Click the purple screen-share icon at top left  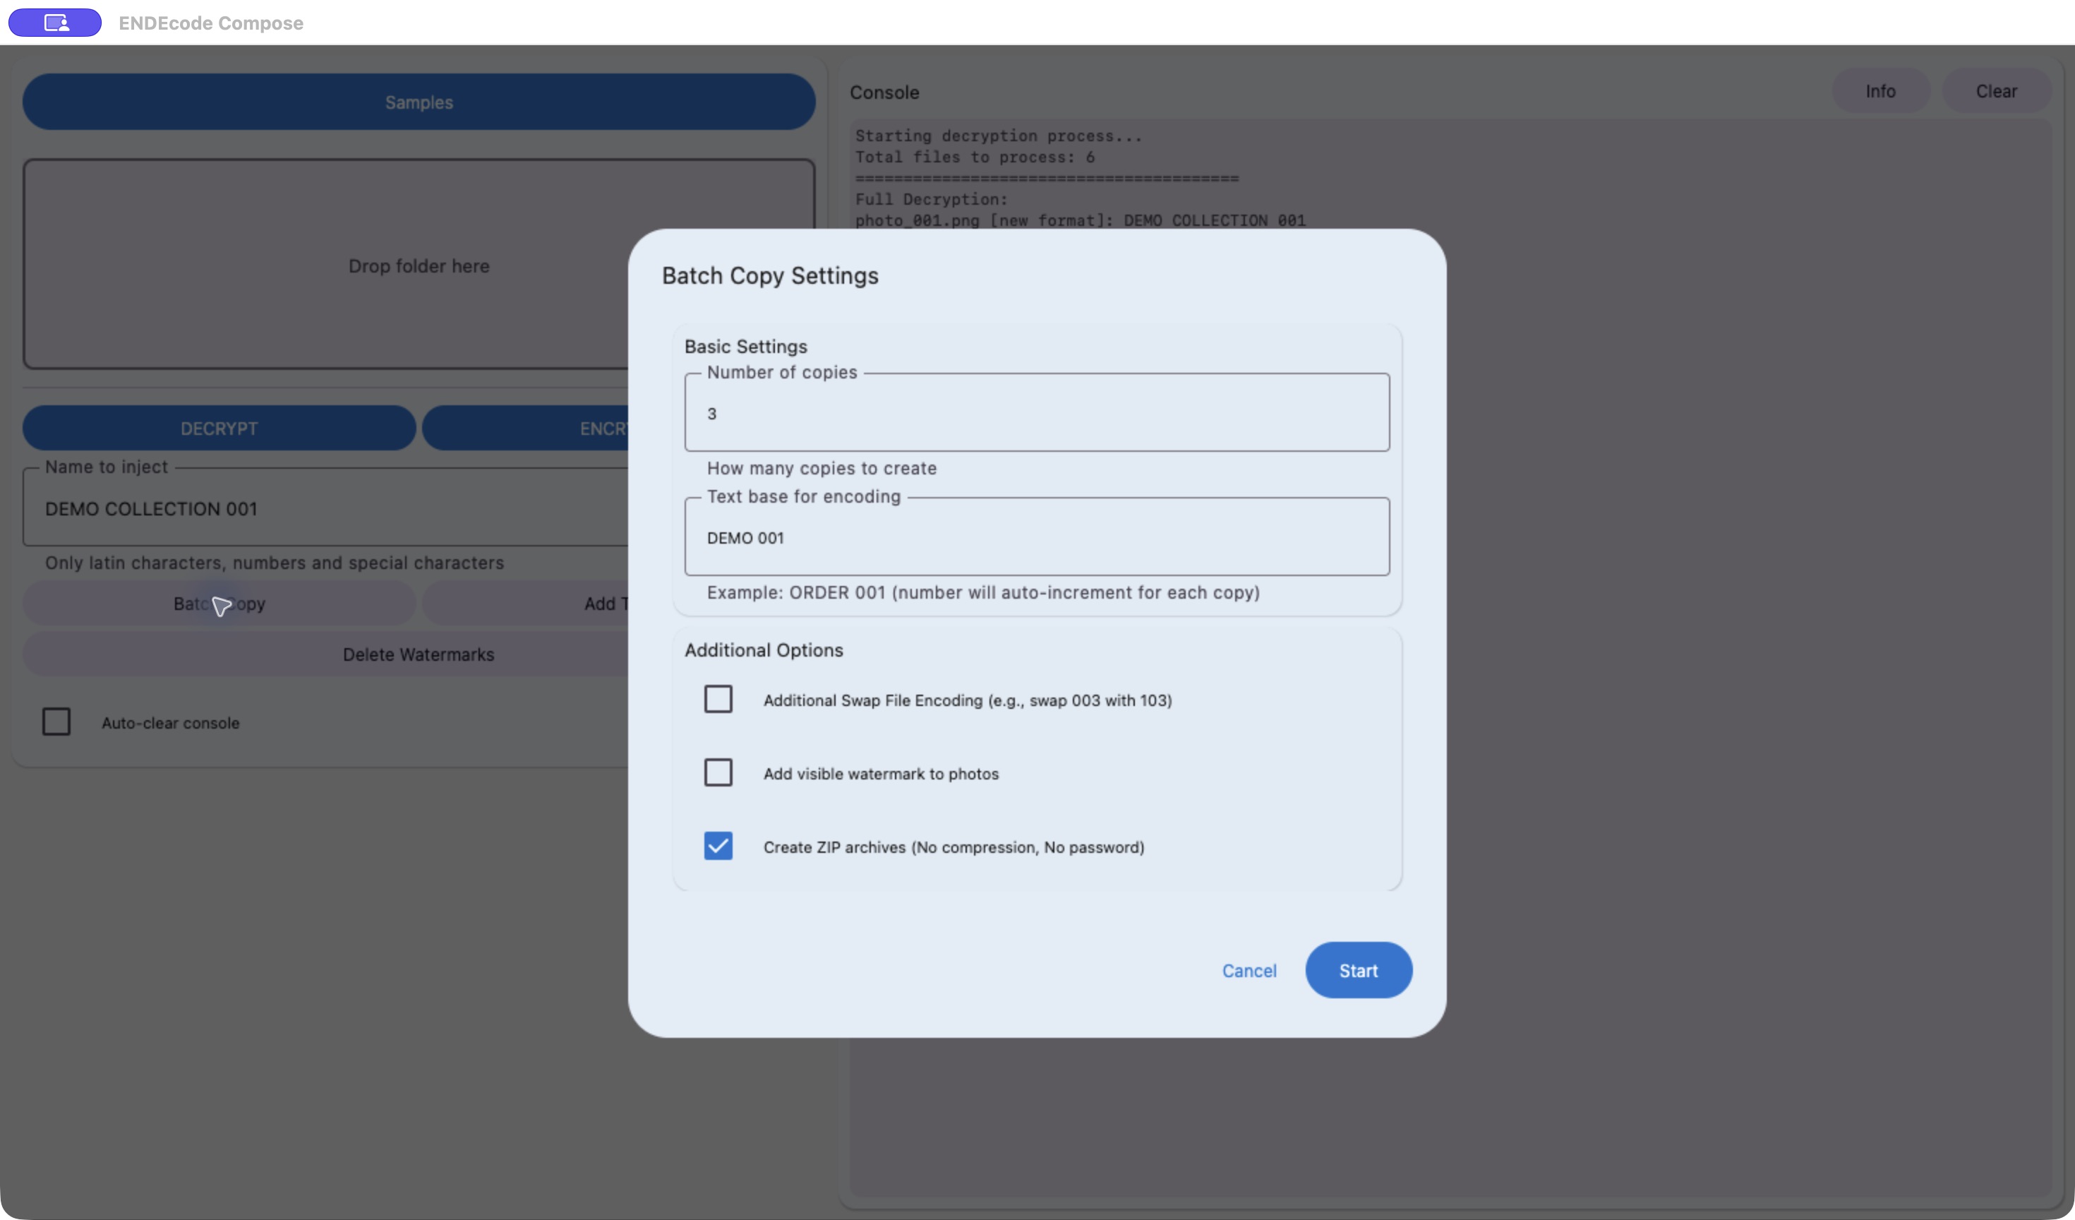click(55, 23)
